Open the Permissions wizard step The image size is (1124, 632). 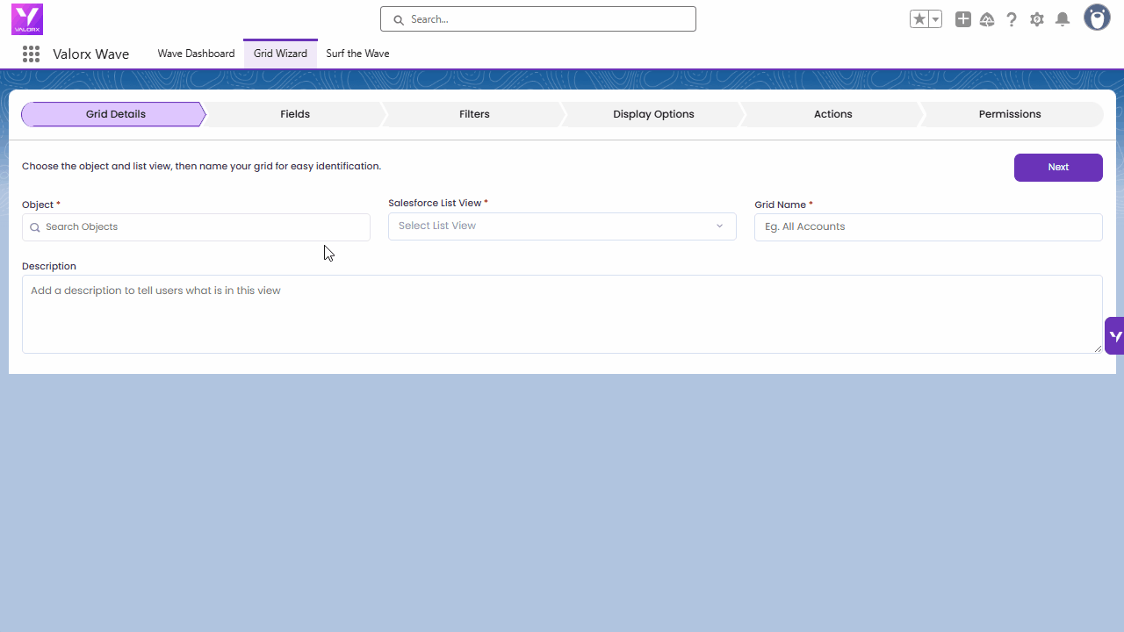click(1010, 114)
